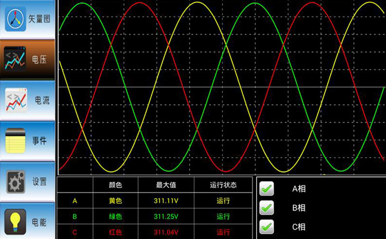This screenshot has width=386, height=239.
Task: Uncheck the C相 phase checkbox
Action: (267, 226)
